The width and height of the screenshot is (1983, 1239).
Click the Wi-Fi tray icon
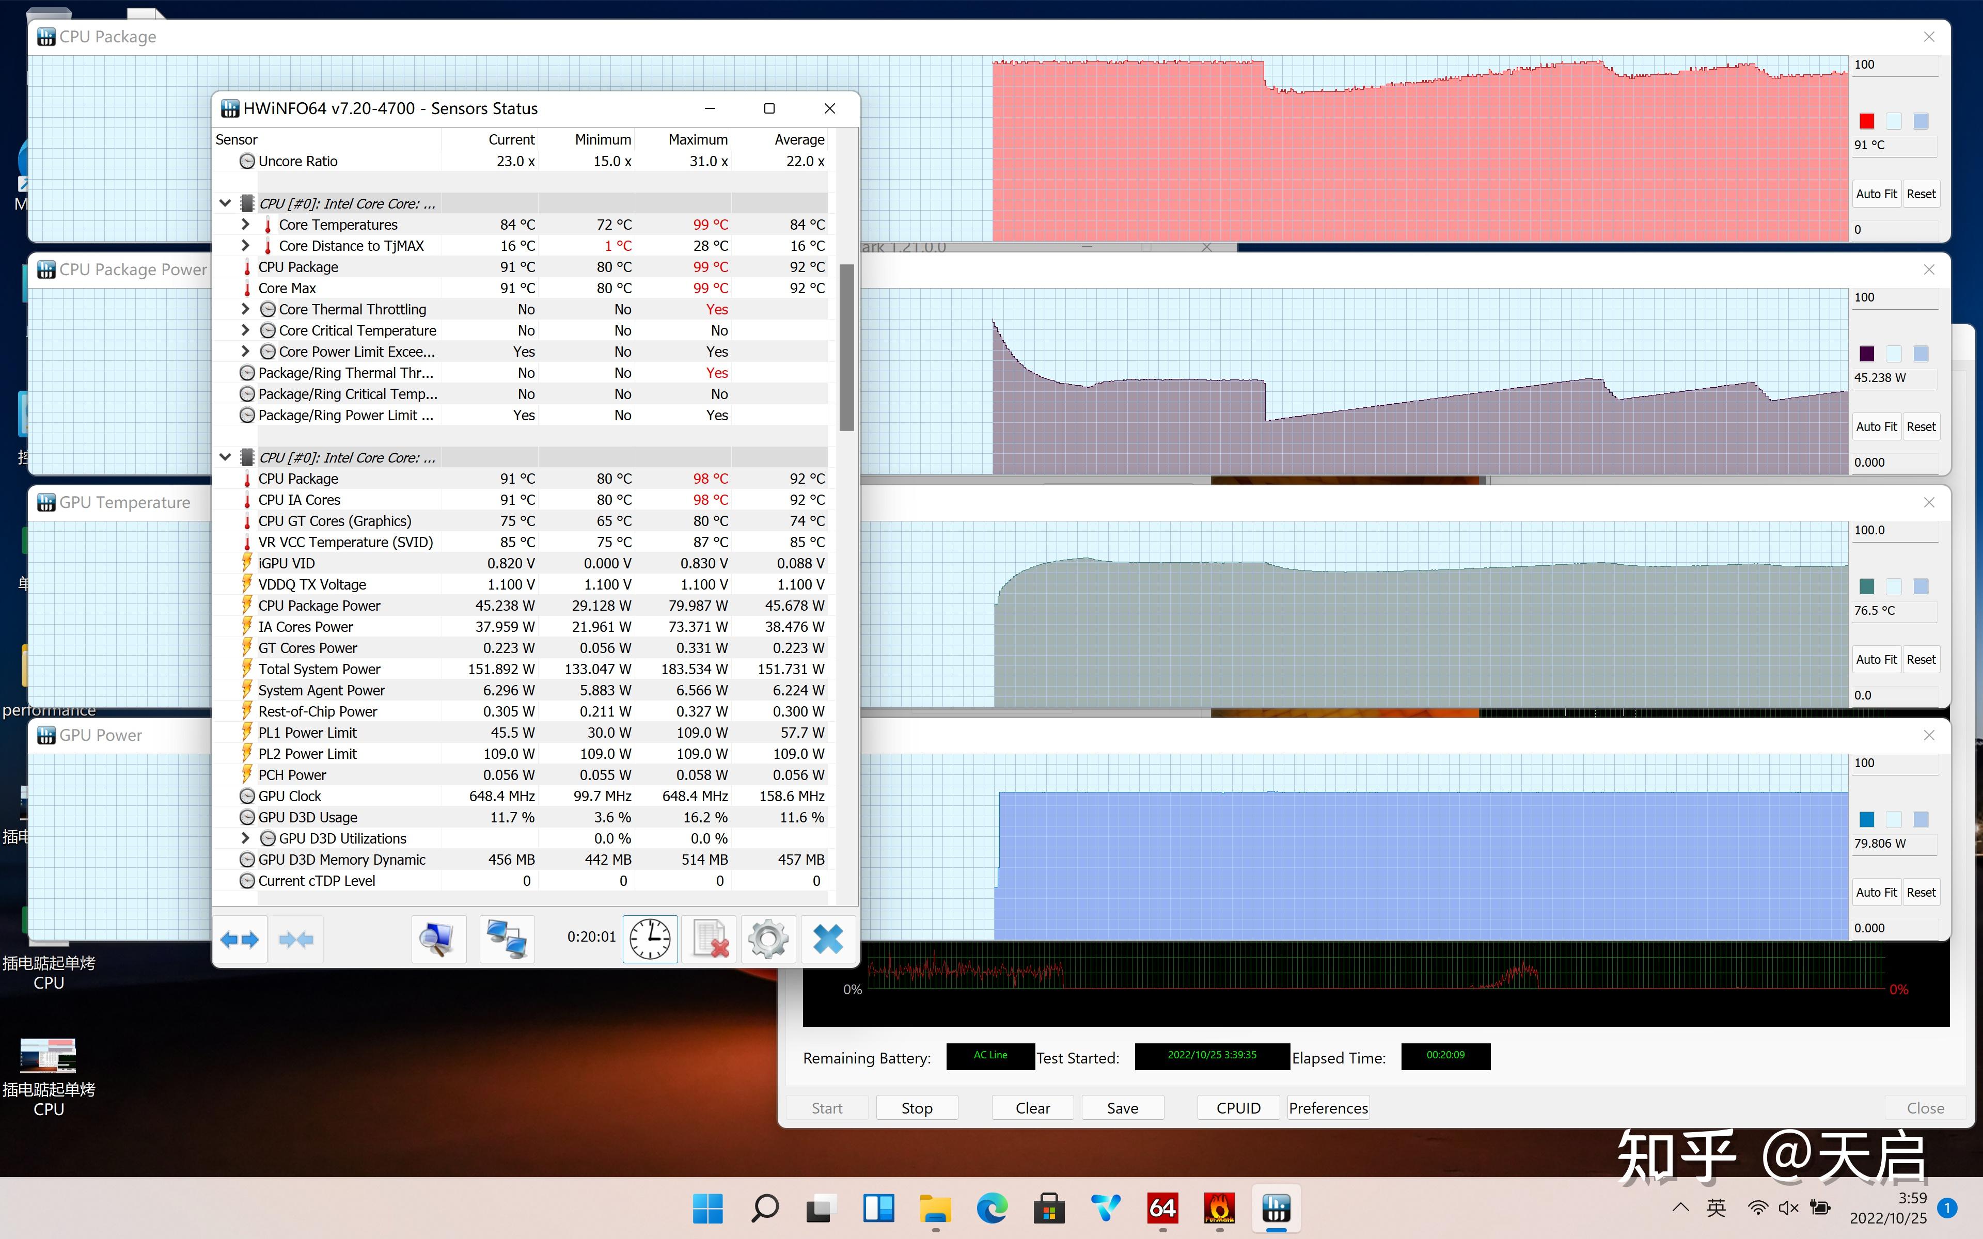coord(1757,1207)
